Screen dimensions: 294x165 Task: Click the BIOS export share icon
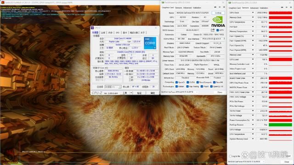(x=212, y=30)
